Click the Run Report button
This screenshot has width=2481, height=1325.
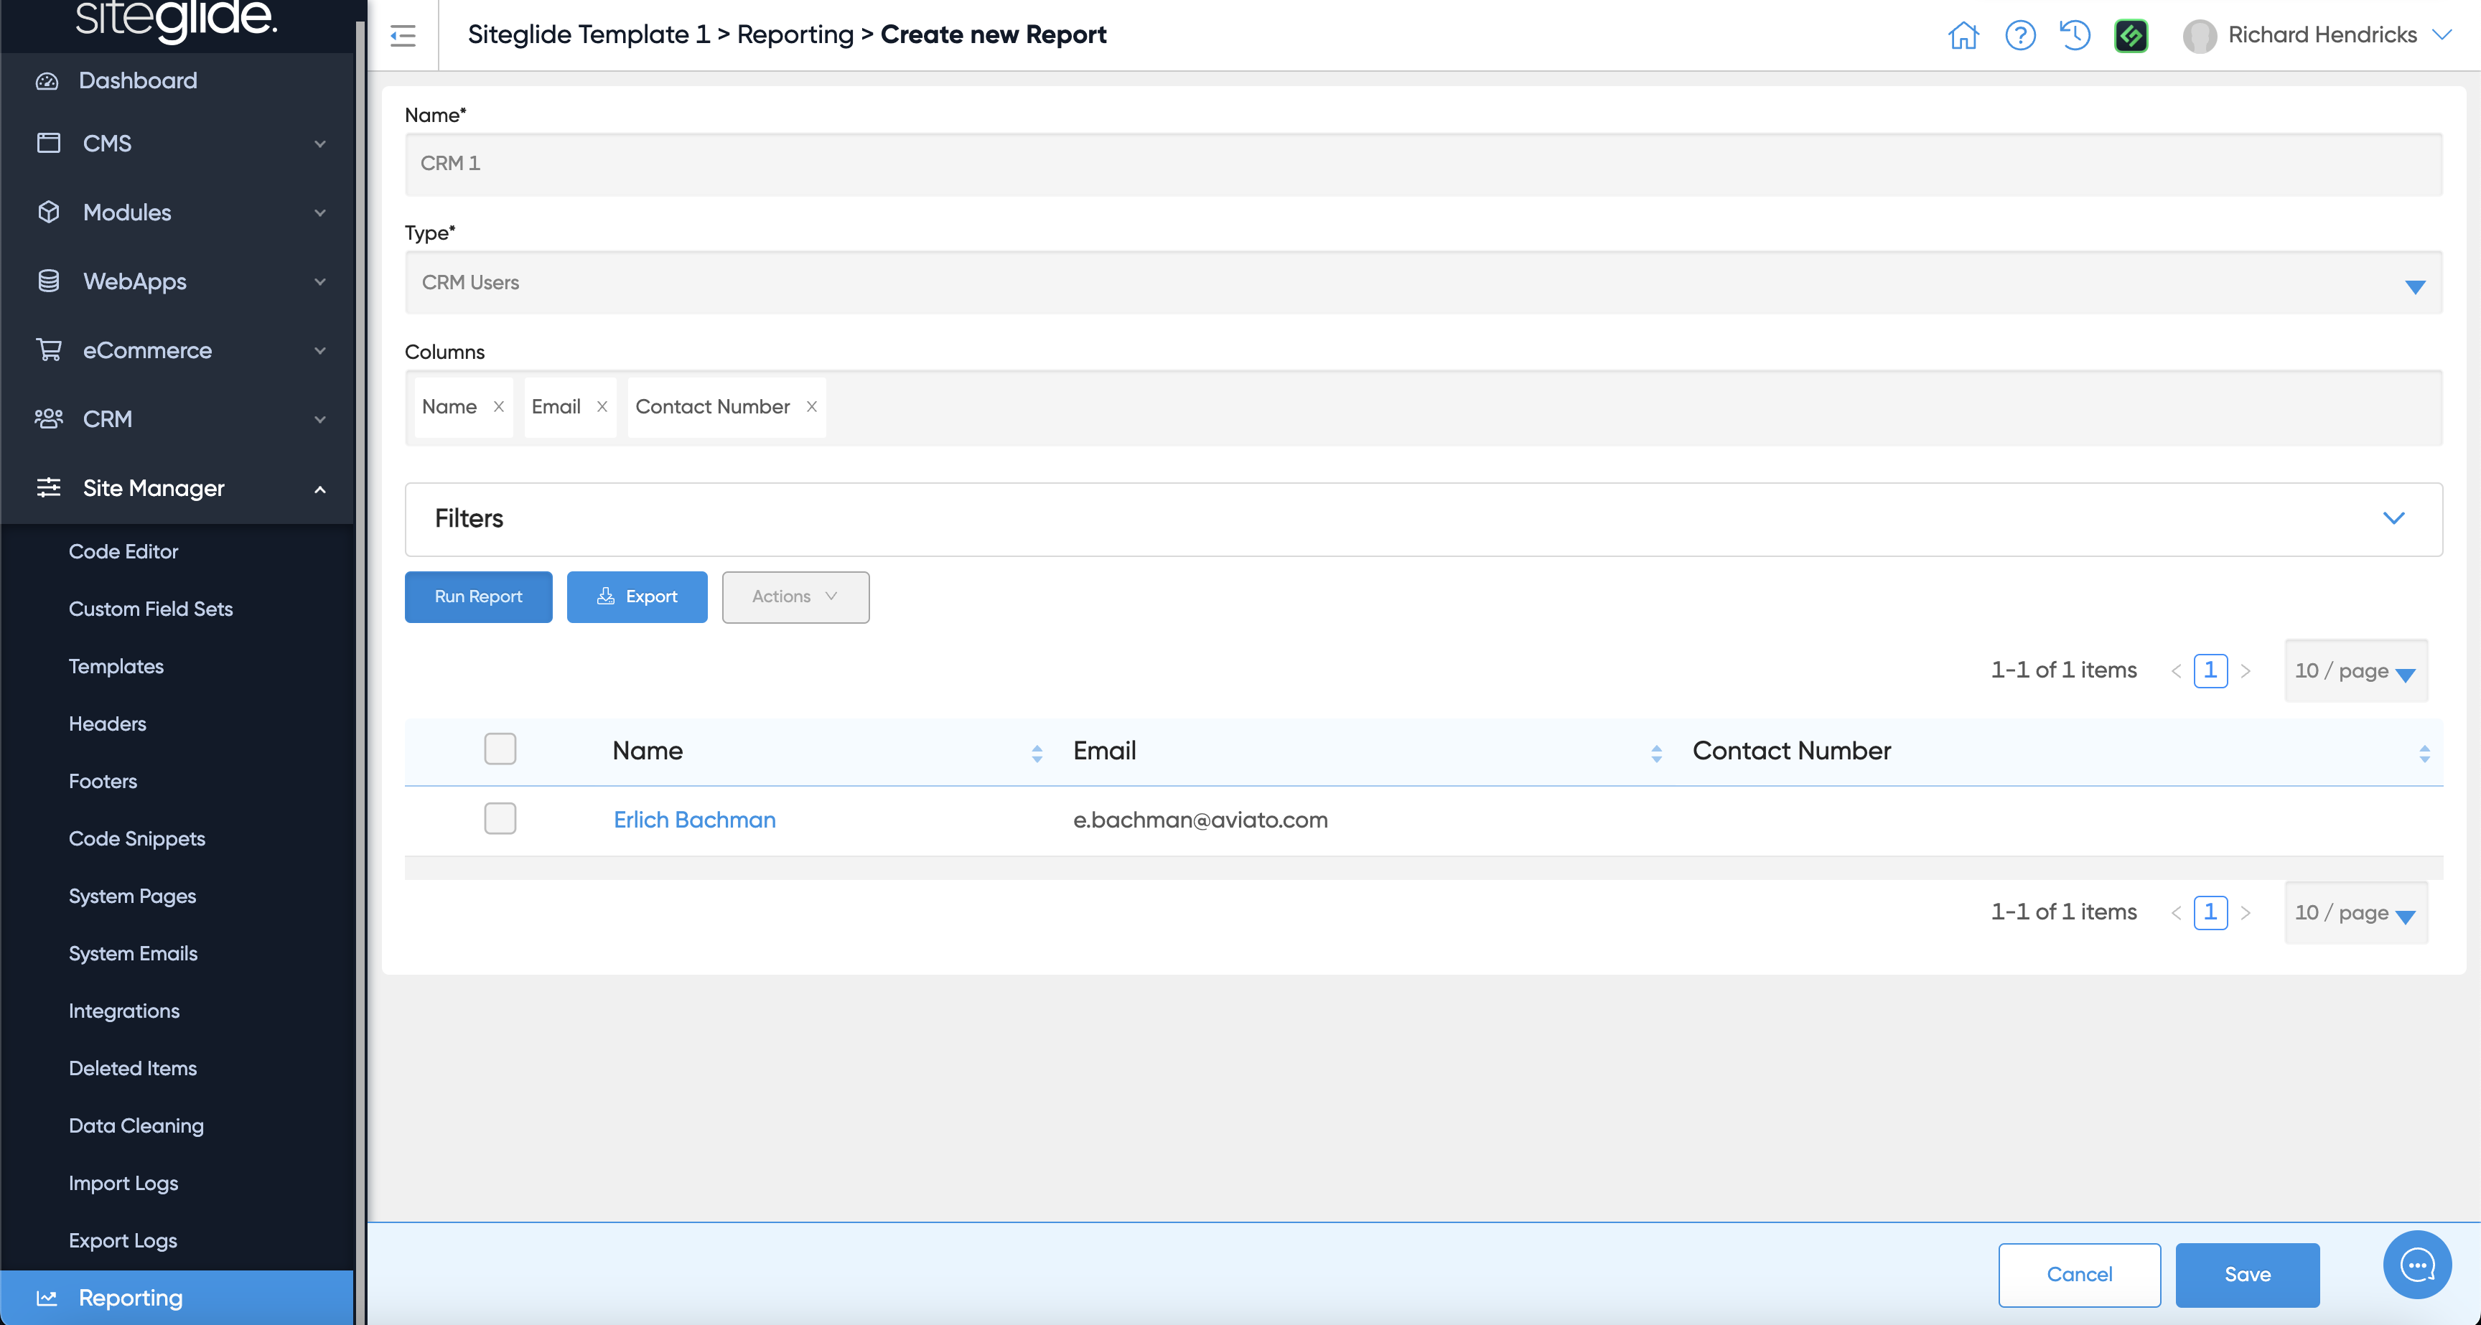[x=477, y=597]
